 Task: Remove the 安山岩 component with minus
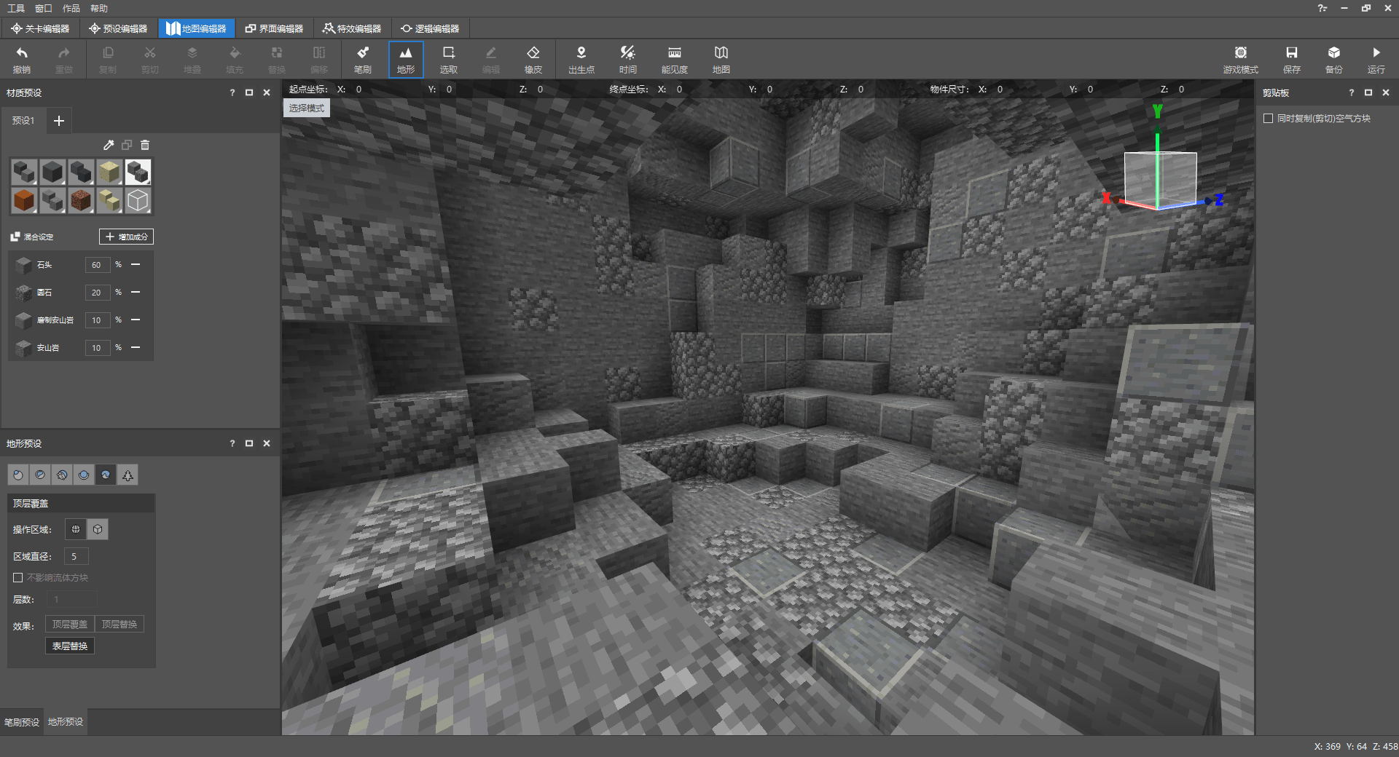click(x=136, y=348)
